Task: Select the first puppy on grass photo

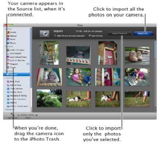Action: (x=78, y=99)
